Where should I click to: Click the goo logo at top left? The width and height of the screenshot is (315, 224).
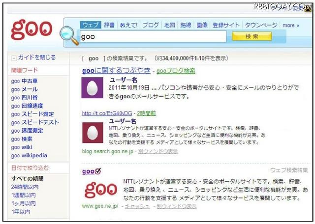pos(31,29)
